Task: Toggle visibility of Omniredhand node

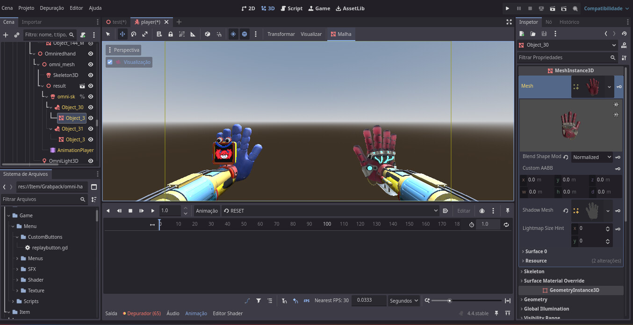Action: 91,54
